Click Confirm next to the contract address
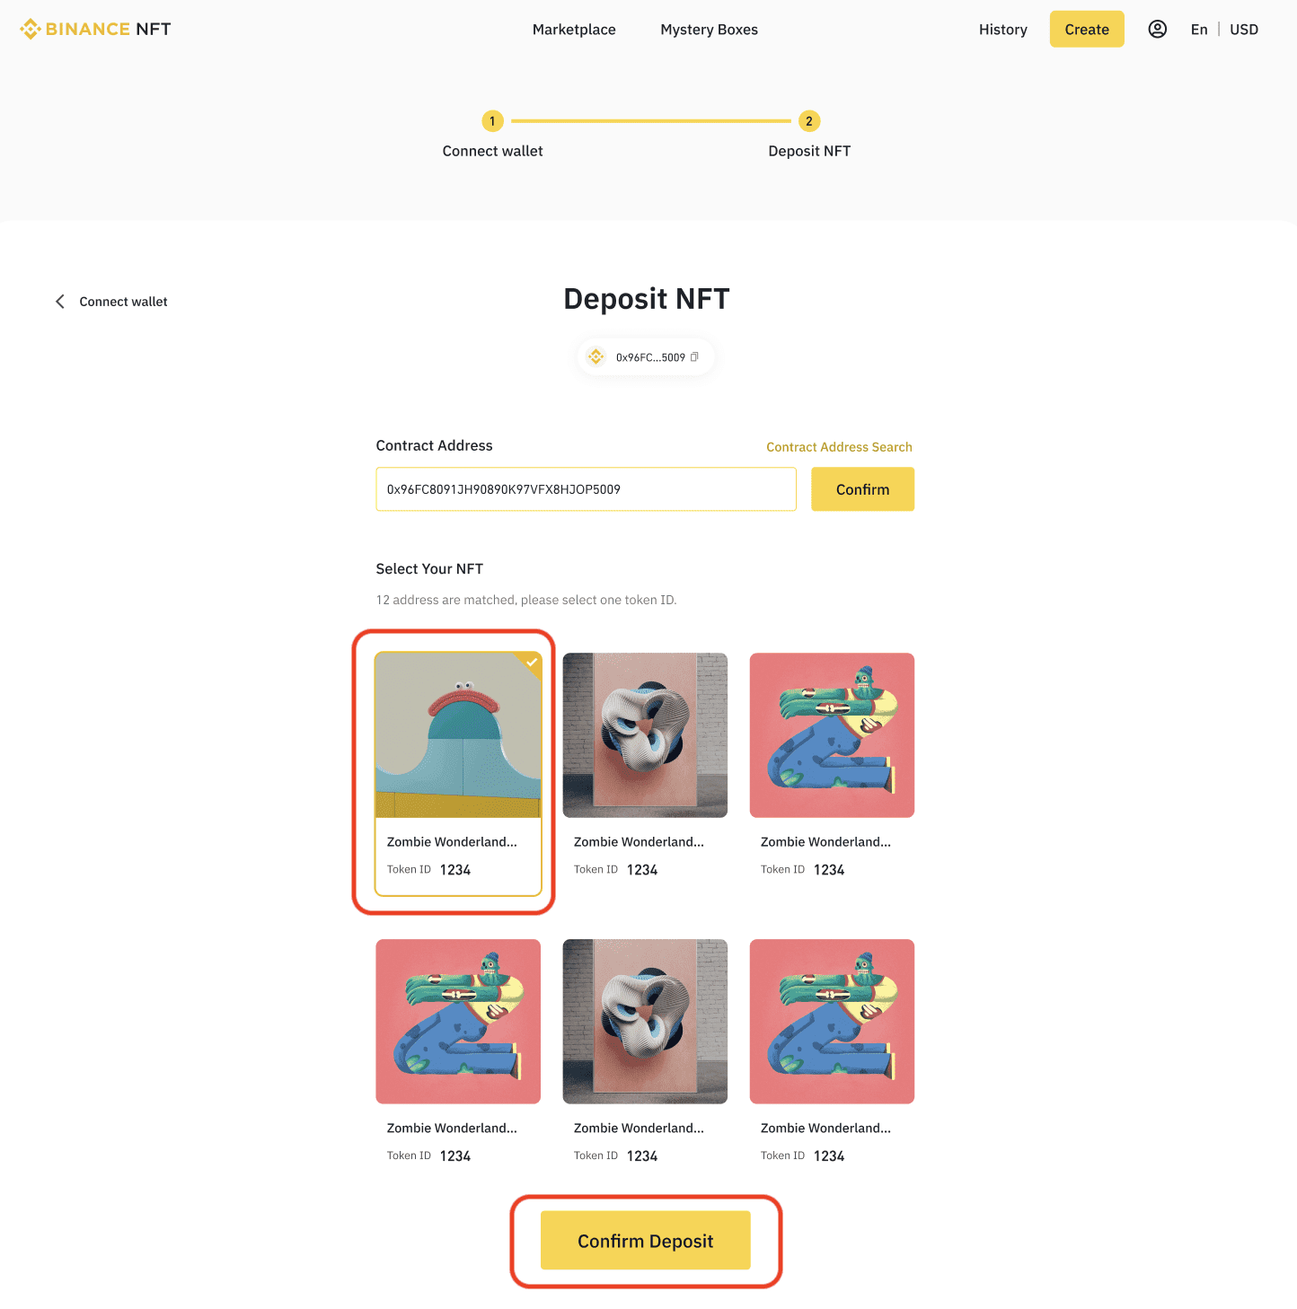This screenshot has height=1309, width=1297. coord(862,489)
